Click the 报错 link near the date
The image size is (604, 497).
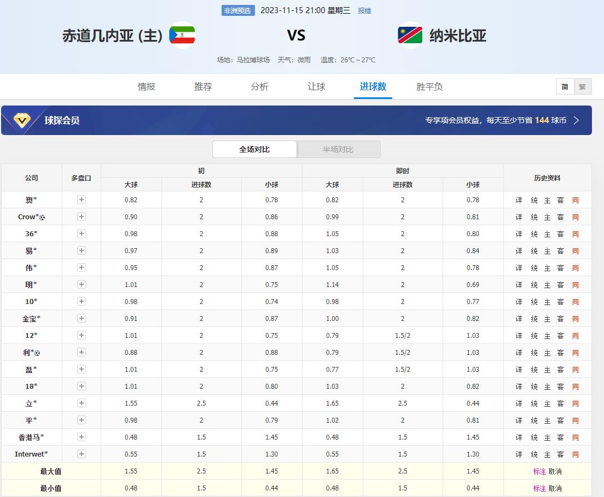tap(364, 10)
